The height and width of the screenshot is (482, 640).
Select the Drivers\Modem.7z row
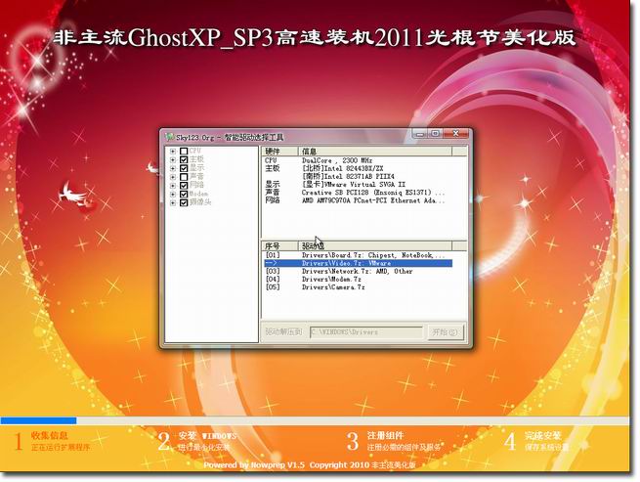coord(358,280)
